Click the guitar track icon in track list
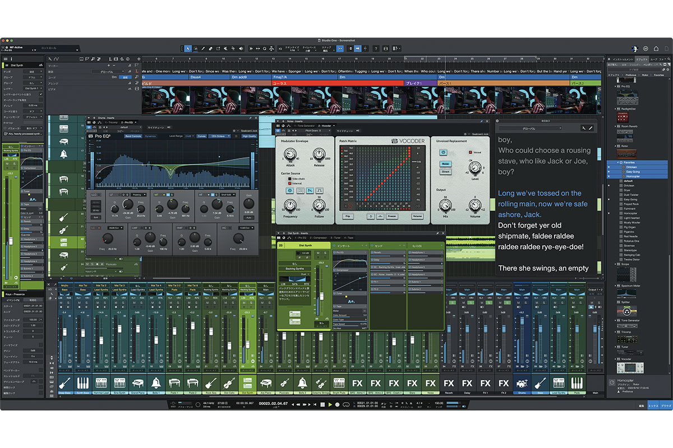Image resolution: width=673 pixels, height=448 pixels. pyautogui.click(x=63, y=217)
